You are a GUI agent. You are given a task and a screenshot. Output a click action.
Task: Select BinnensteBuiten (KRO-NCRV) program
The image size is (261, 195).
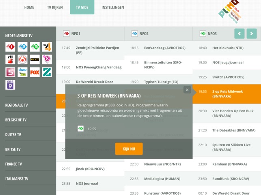158,65
